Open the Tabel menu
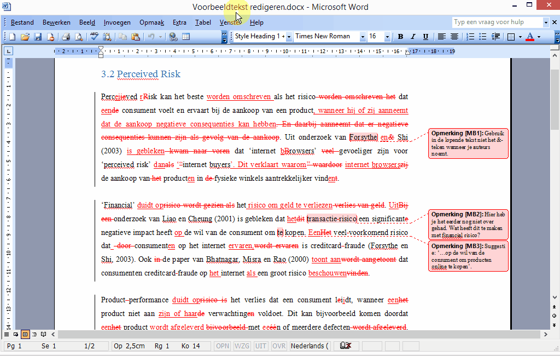 pos(203,22)
